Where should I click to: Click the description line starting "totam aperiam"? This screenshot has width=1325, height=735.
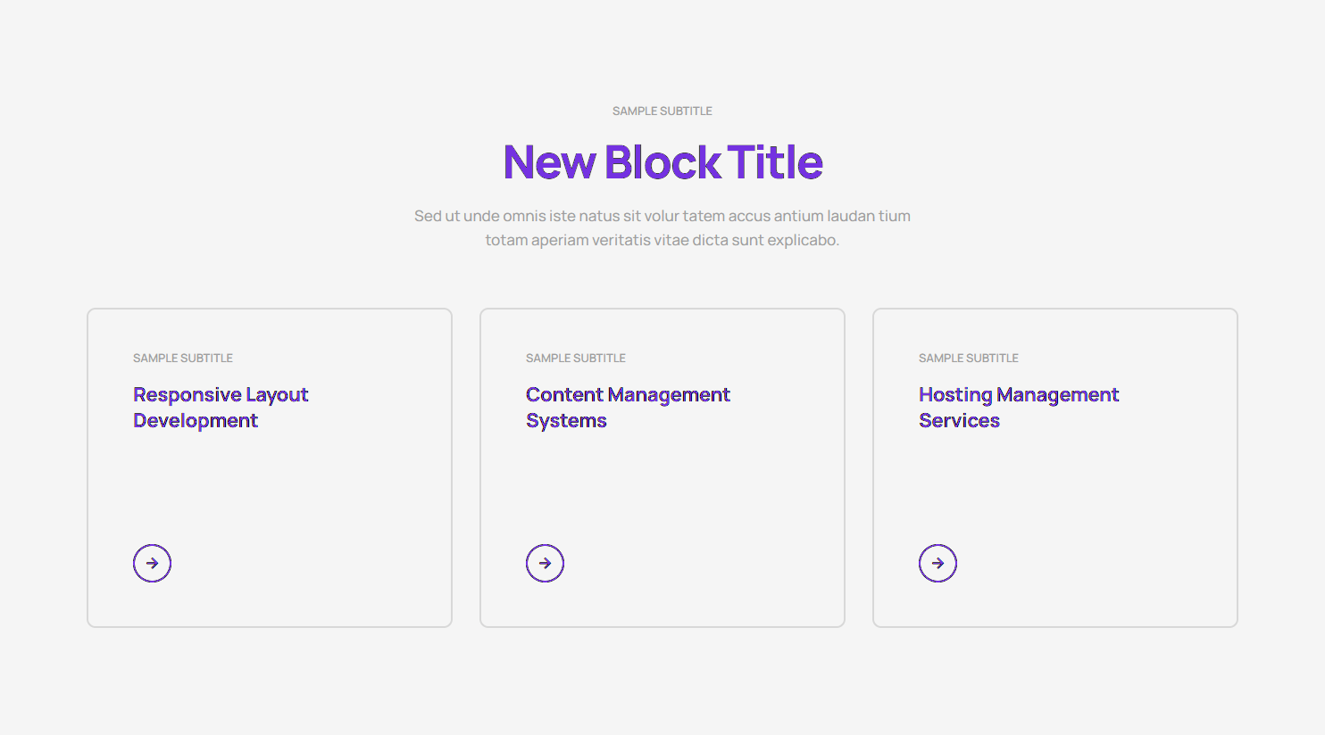[662, 240]
